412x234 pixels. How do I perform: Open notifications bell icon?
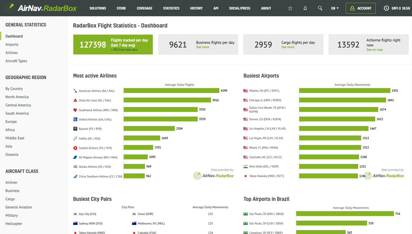[305, 8]
